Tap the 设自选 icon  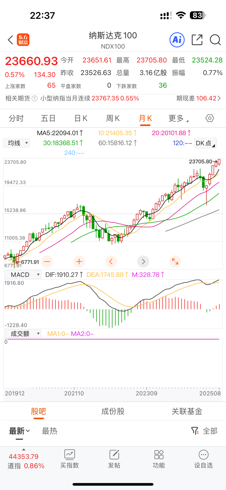pyautogui.click(x=204, y=455)
